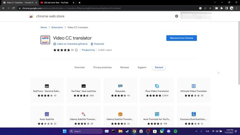
Task: Click Chrome icon in taskbar
Action: [134, 131]
